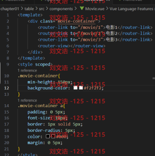Open the Vue Language Features breadcrumb
This screenshot has width=155, height=156.
coord(131,9)
